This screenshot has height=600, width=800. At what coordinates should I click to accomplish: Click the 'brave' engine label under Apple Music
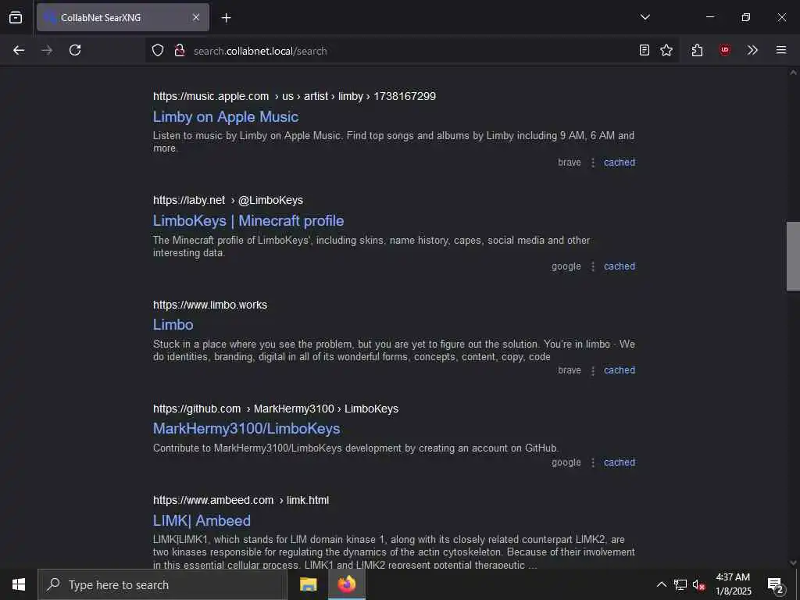[x=570, y=162]
